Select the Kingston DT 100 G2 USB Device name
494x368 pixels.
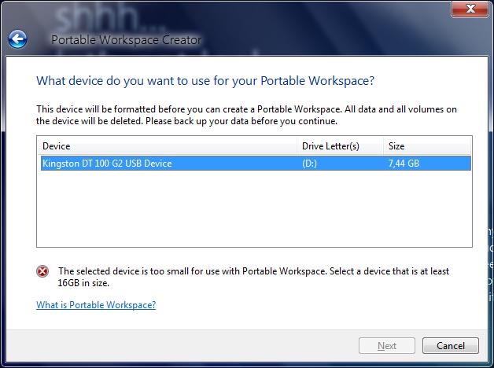(107, 164)
